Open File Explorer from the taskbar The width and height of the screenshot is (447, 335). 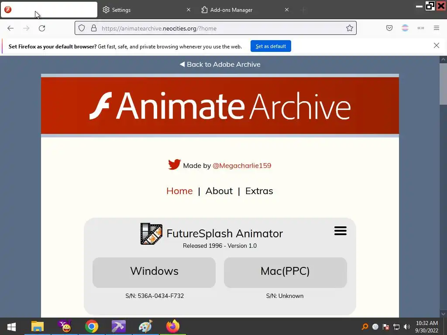click(x=38, y=326)
